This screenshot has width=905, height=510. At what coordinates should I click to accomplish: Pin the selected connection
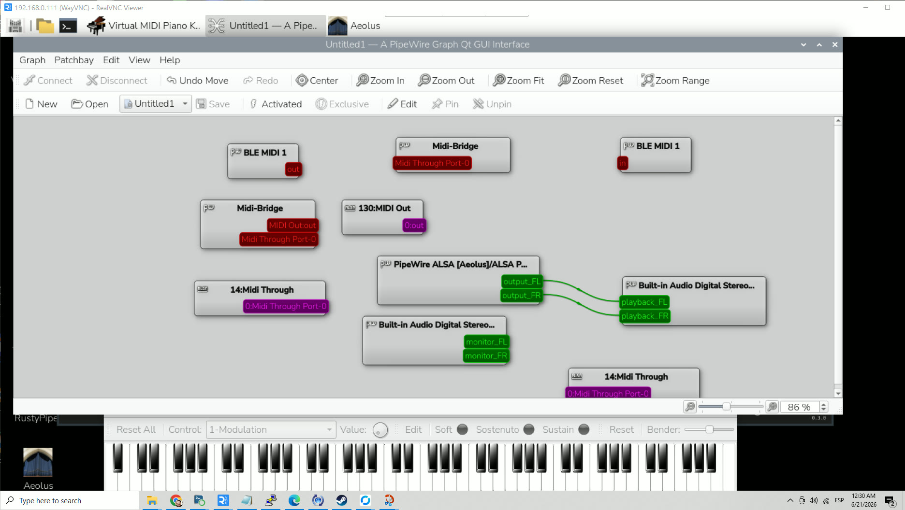(445, 104)
